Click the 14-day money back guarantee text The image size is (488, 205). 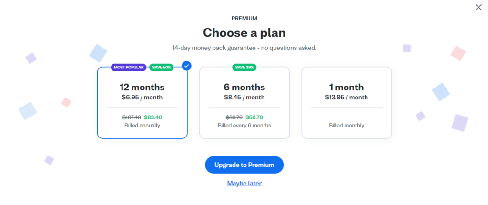pos(244,48)
